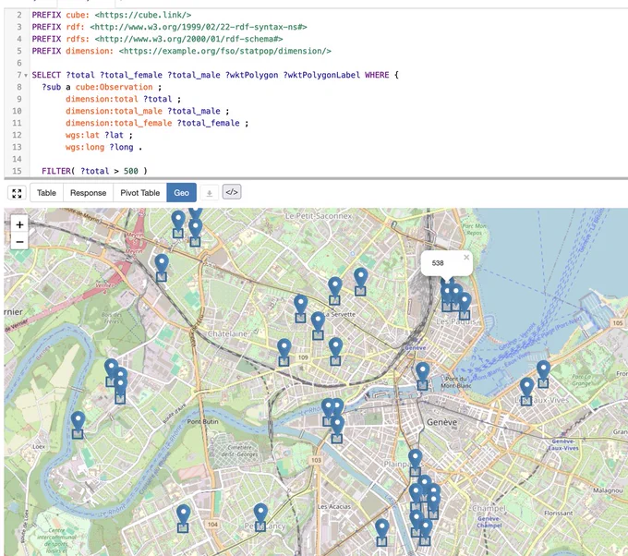The height and width of the screenshot is (556, 628).
Task: Collapse the SELECT block fold arrow
Action: [26, 76]
